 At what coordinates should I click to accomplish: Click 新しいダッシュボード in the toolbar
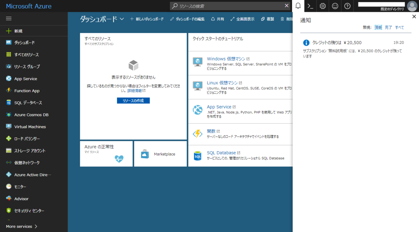point(147,19)
